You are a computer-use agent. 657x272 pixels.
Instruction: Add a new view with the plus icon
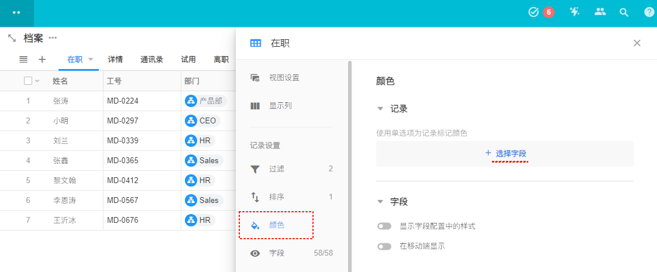pyautogui.click(x=42, y=59)
